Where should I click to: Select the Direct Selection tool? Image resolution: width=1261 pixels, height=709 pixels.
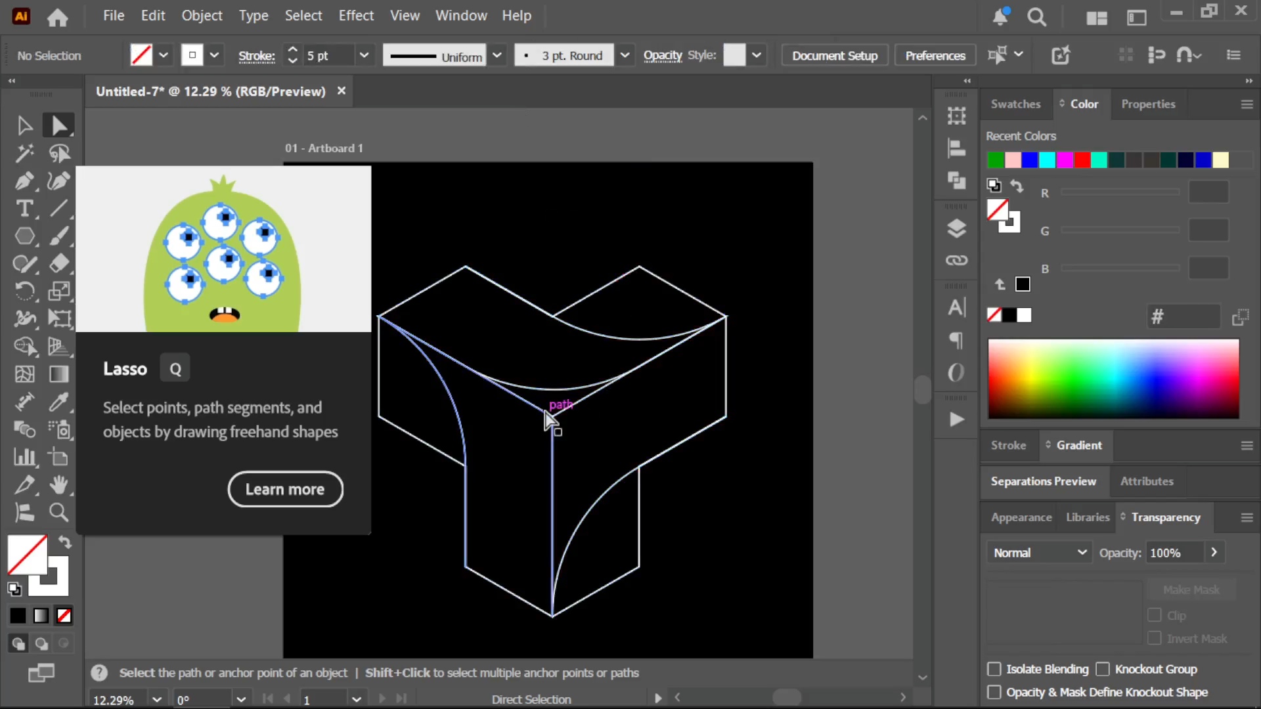click(x=59, y=125)
